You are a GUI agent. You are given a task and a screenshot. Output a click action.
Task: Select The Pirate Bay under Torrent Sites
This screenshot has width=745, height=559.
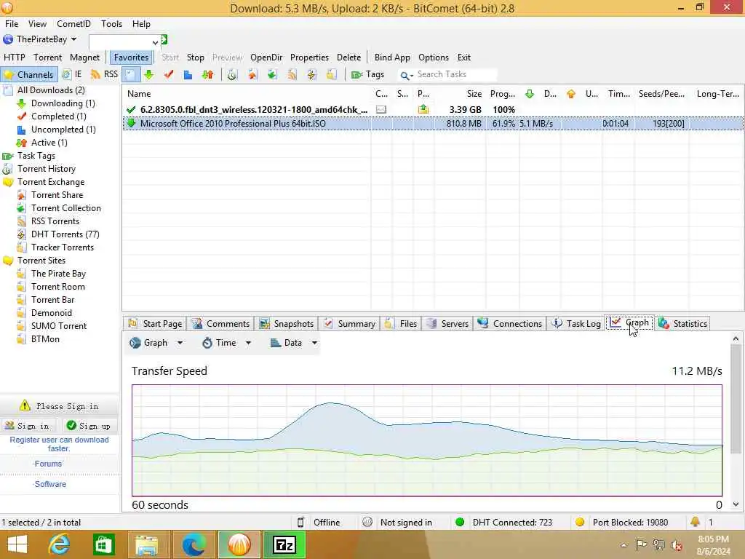tap(58, 274)
